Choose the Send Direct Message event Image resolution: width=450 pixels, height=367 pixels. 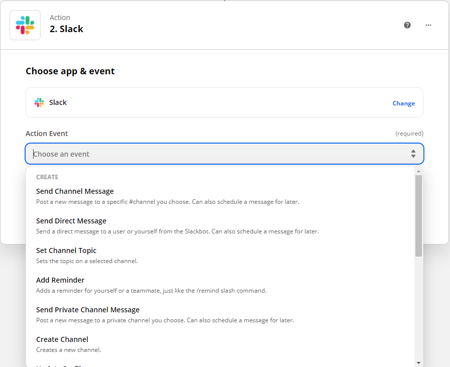[71, 221]
